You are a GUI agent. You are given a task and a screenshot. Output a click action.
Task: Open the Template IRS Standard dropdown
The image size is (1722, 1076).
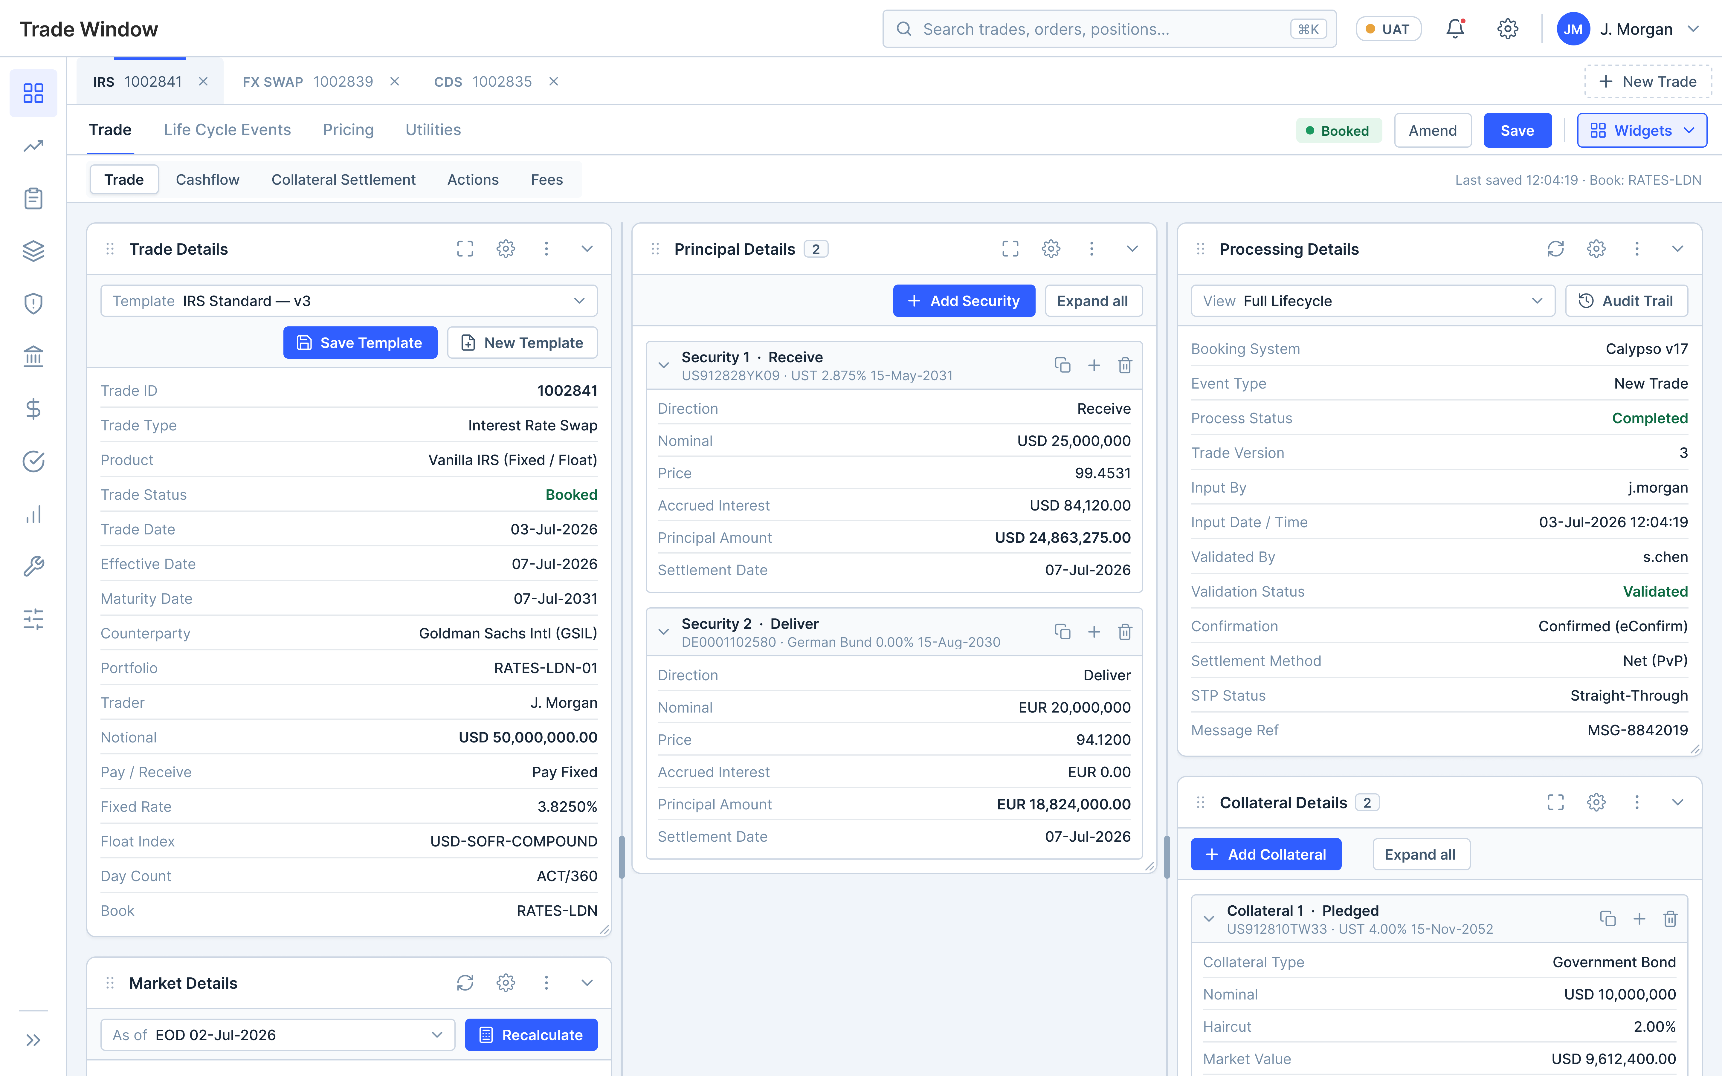[349, 301]
